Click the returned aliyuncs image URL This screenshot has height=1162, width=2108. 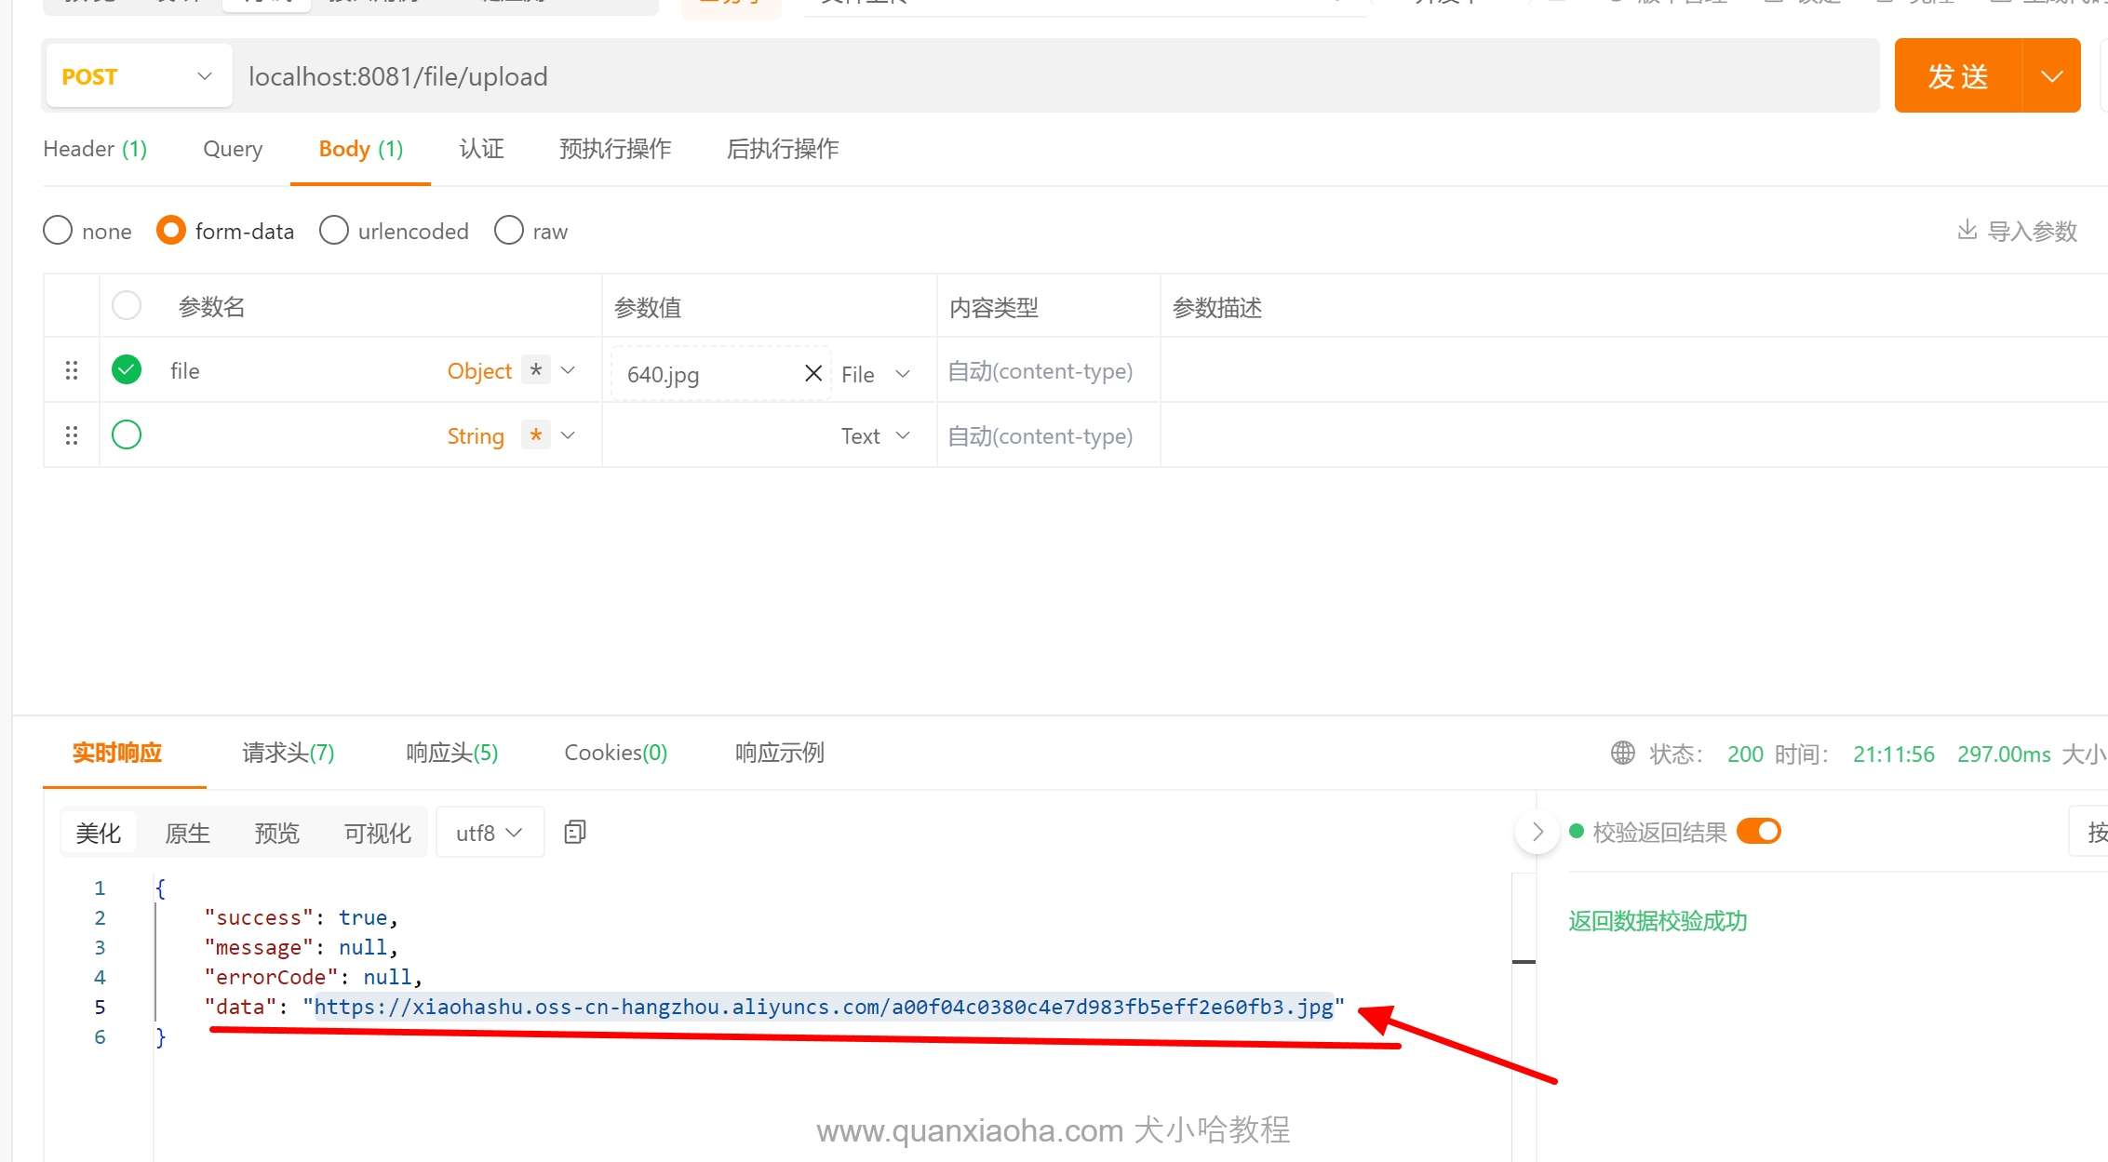tap(824, 1007)
